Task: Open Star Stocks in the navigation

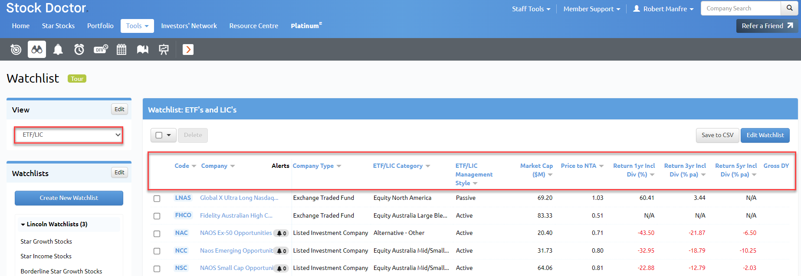Action: (x=58, y=26)
